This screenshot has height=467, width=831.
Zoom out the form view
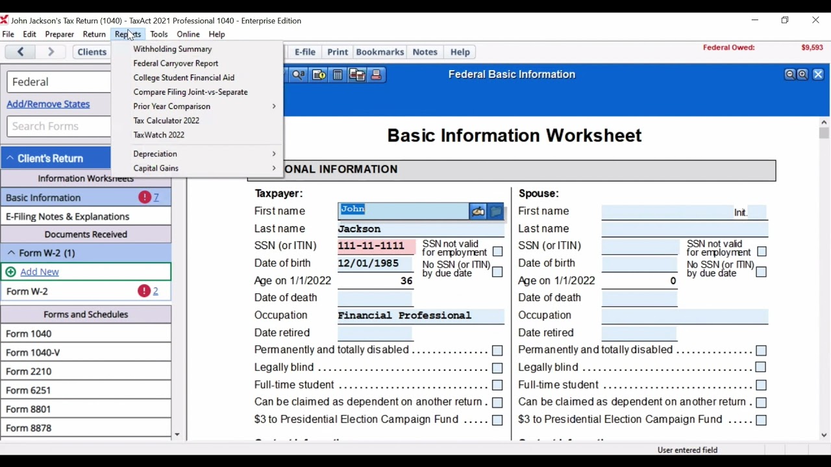click(790, 75)
